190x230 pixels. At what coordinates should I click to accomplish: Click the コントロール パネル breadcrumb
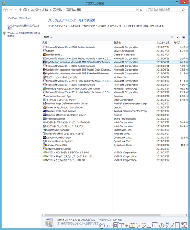[39, 10]
